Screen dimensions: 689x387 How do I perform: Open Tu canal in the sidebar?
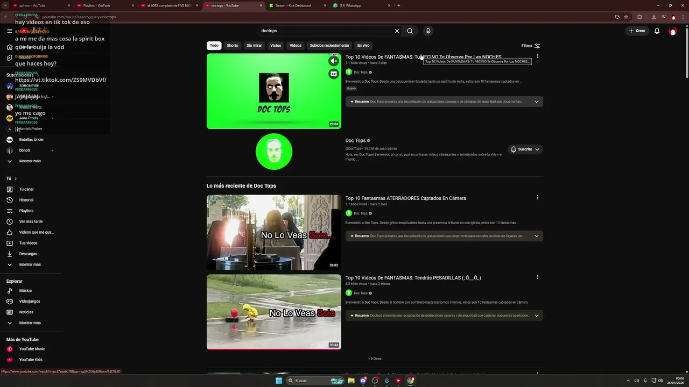coord(31,189)
